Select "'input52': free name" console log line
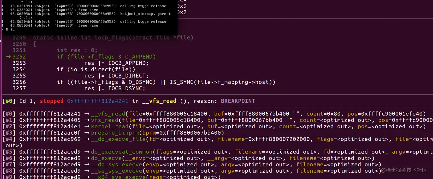Screen dimensions: 433x179 (x=50, y=10)
